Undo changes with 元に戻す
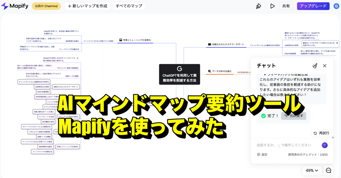 294,116
